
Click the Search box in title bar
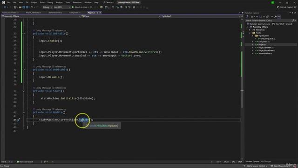point(108,2)
